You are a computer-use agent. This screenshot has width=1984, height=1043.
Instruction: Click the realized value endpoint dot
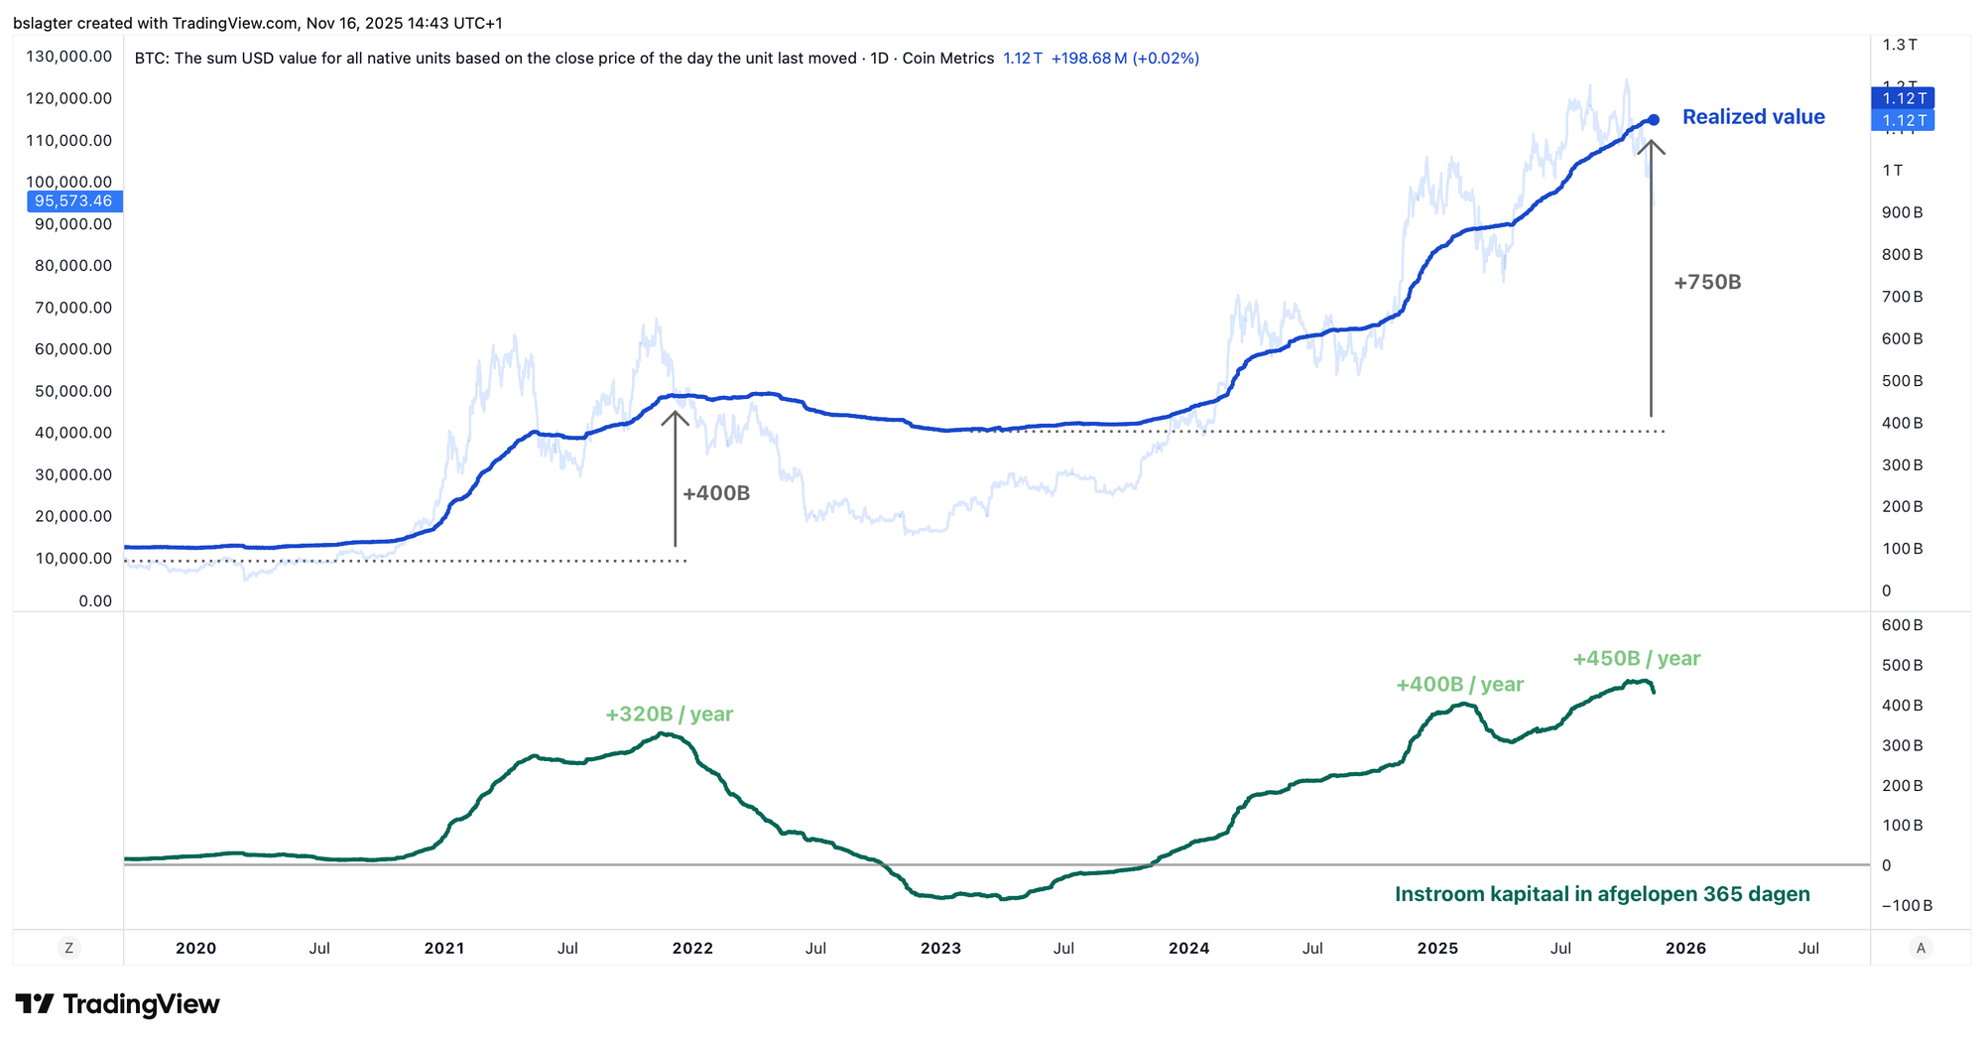(x=1654, y=120)
